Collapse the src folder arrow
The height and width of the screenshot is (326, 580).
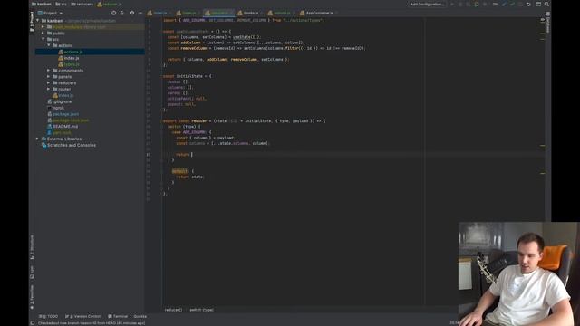coord(43,39)
